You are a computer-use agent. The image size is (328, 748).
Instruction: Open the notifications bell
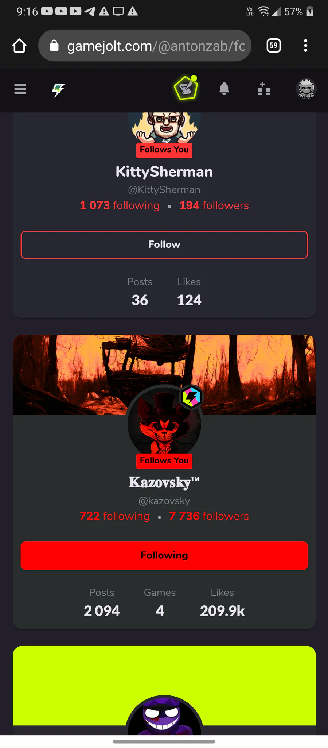[x=224, y=89]
